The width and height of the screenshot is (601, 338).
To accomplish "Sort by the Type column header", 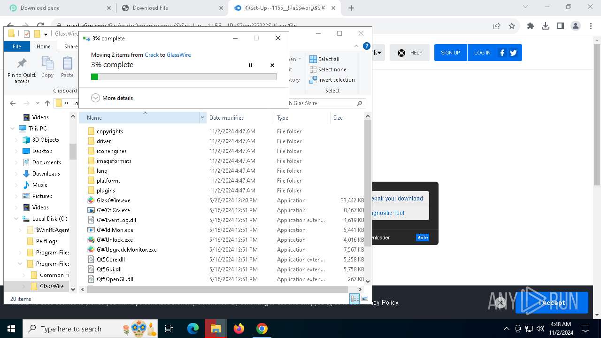I will coord(302,118).
